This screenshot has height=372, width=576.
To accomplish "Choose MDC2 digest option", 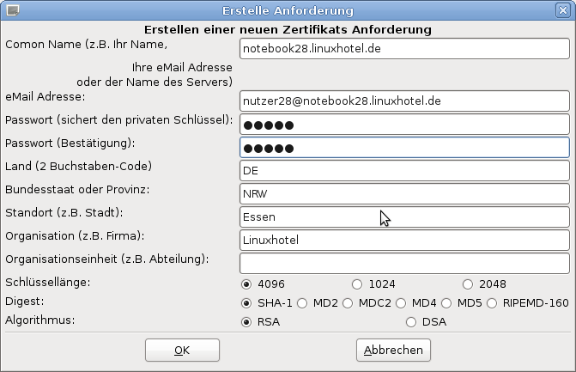I will coord(349,302).
